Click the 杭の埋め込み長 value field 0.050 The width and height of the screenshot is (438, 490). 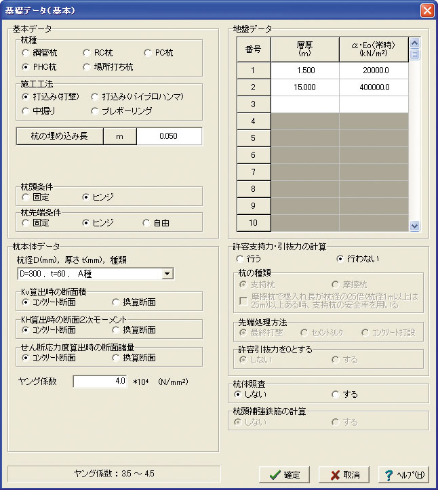point(169,136)
